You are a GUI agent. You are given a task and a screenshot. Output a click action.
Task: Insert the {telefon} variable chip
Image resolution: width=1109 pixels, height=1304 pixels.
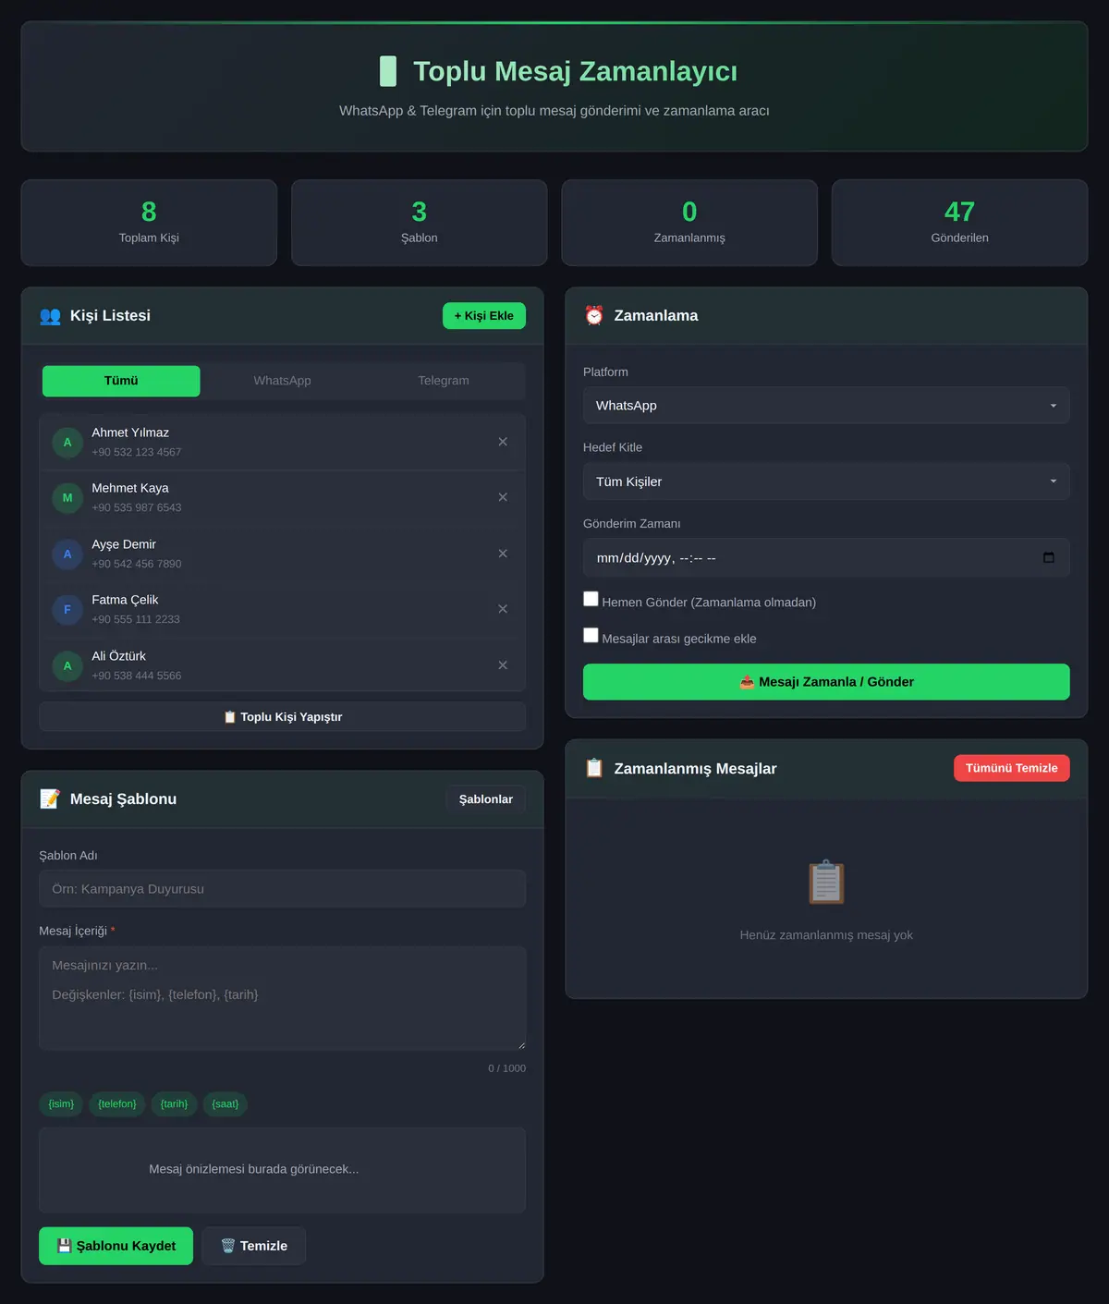tap(117, 1104)
